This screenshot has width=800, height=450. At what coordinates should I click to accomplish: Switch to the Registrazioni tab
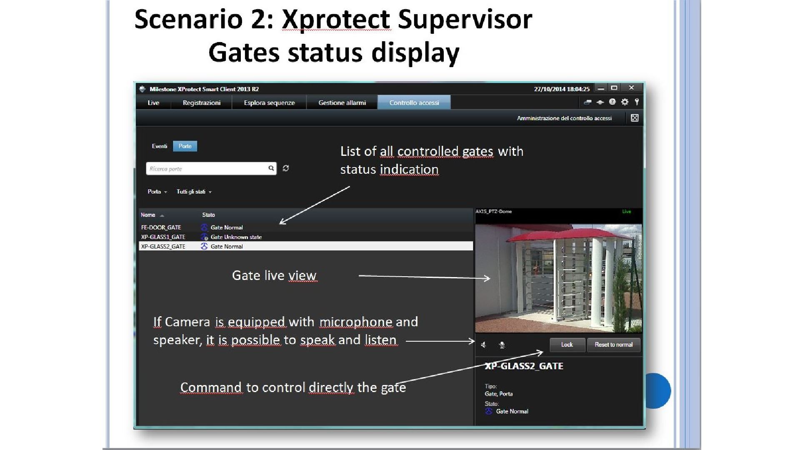(x=202, y=103)
